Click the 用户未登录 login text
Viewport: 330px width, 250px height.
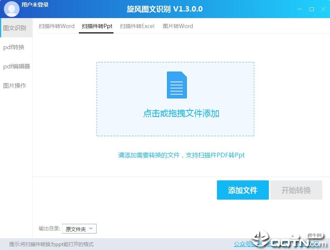(x=35, y=5)
